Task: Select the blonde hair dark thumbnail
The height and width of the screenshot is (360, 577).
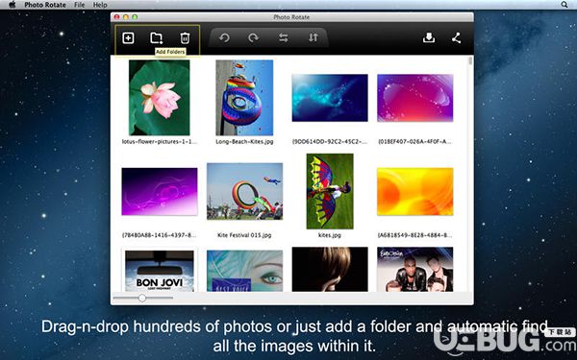Action: pos(330,269)
